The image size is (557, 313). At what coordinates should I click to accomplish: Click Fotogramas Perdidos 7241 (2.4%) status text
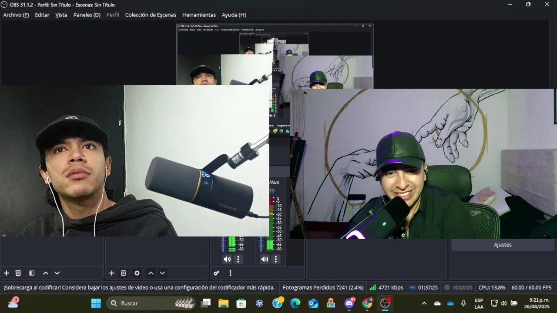(323, 287)
